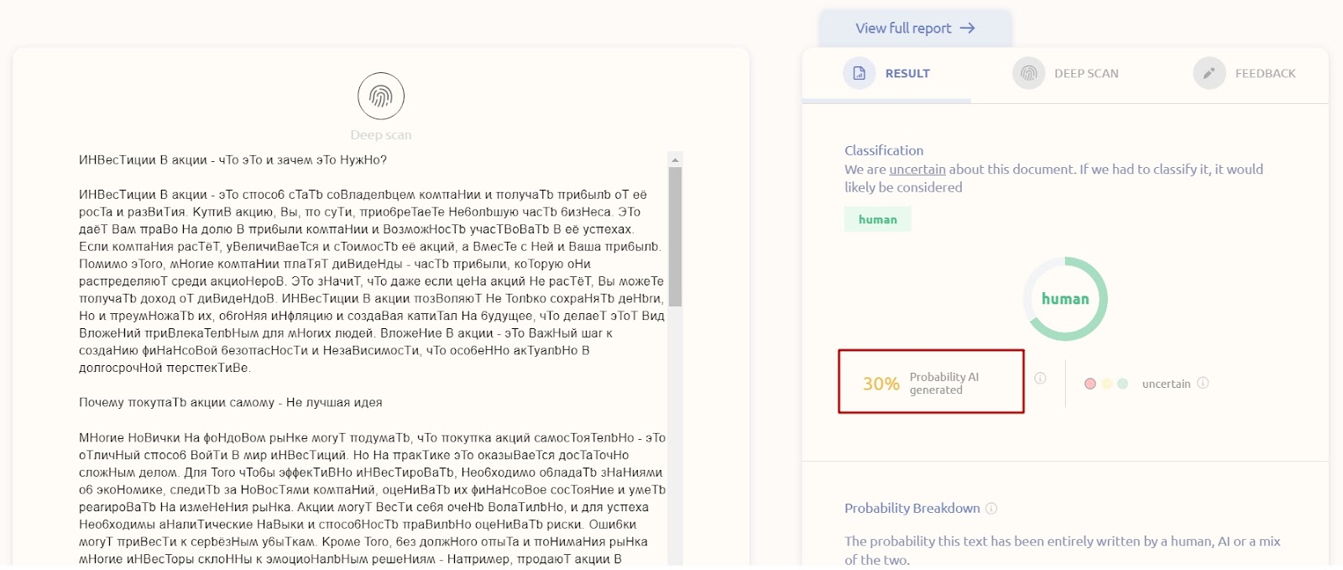1343x570 pixels.
Task: Click the arrow icon in View full report
Action: coord(968,28)
